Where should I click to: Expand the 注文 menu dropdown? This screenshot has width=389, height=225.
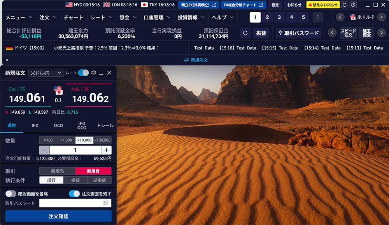pyautogui.click(x=48, y=18)
